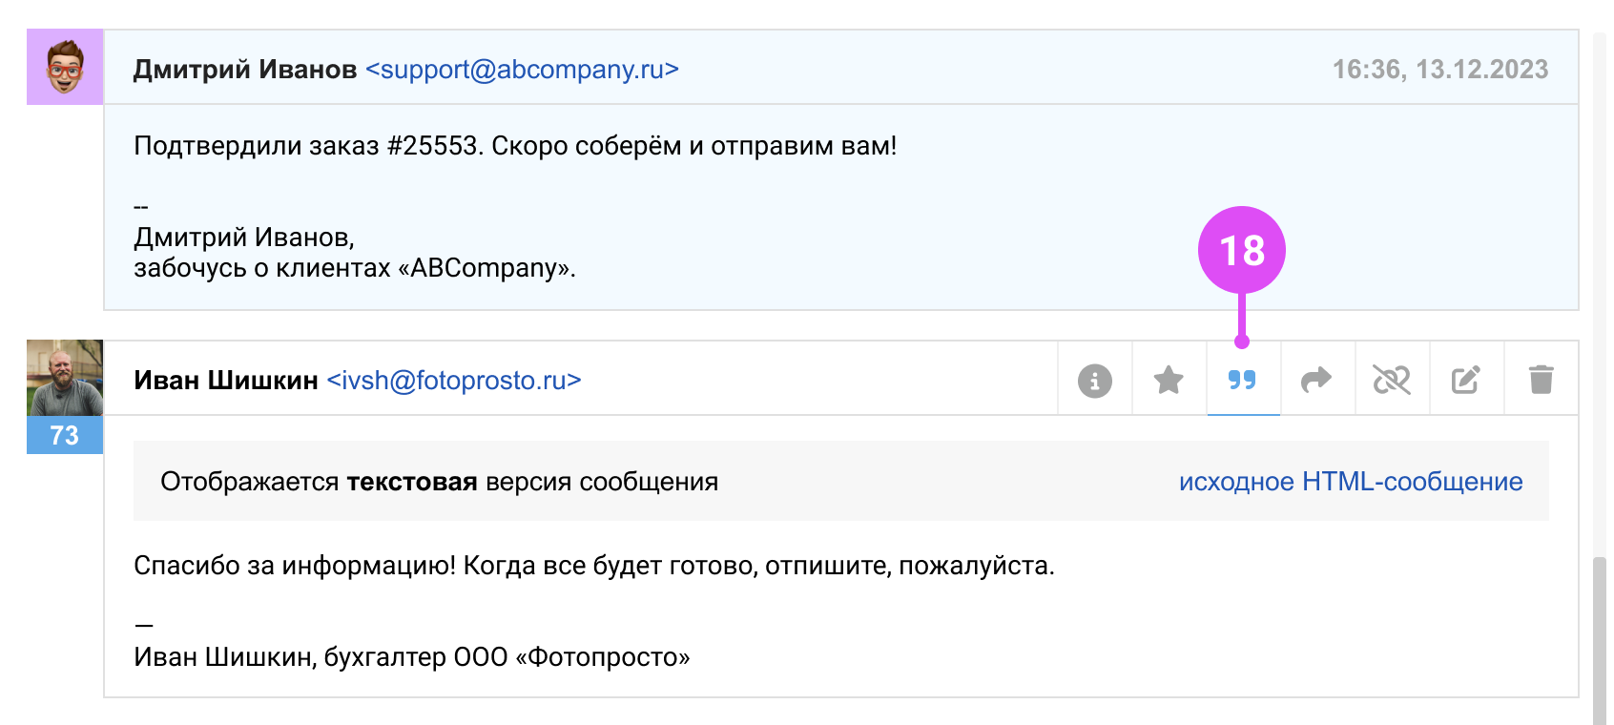
Task: Click the ivsh@fotoprosto.ru email address
Action: pyautogui.click(x=454, y=381)
